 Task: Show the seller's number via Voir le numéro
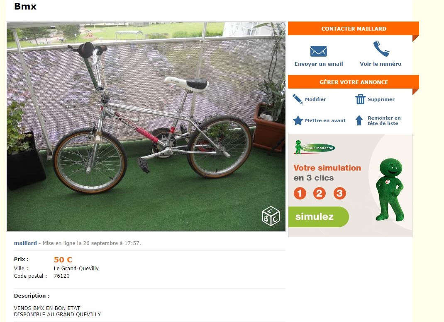[381, 64]
